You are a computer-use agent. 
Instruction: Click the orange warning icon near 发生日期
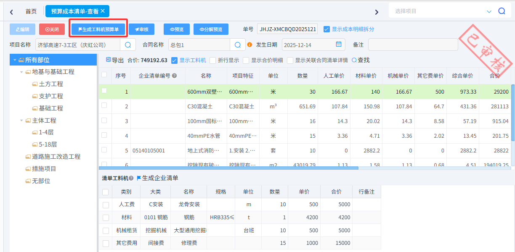250,45
